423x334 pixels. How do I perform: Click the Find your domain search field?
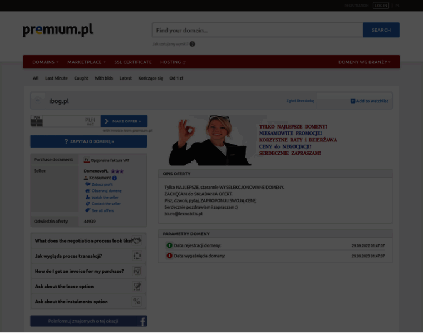[x=258, y=30]
